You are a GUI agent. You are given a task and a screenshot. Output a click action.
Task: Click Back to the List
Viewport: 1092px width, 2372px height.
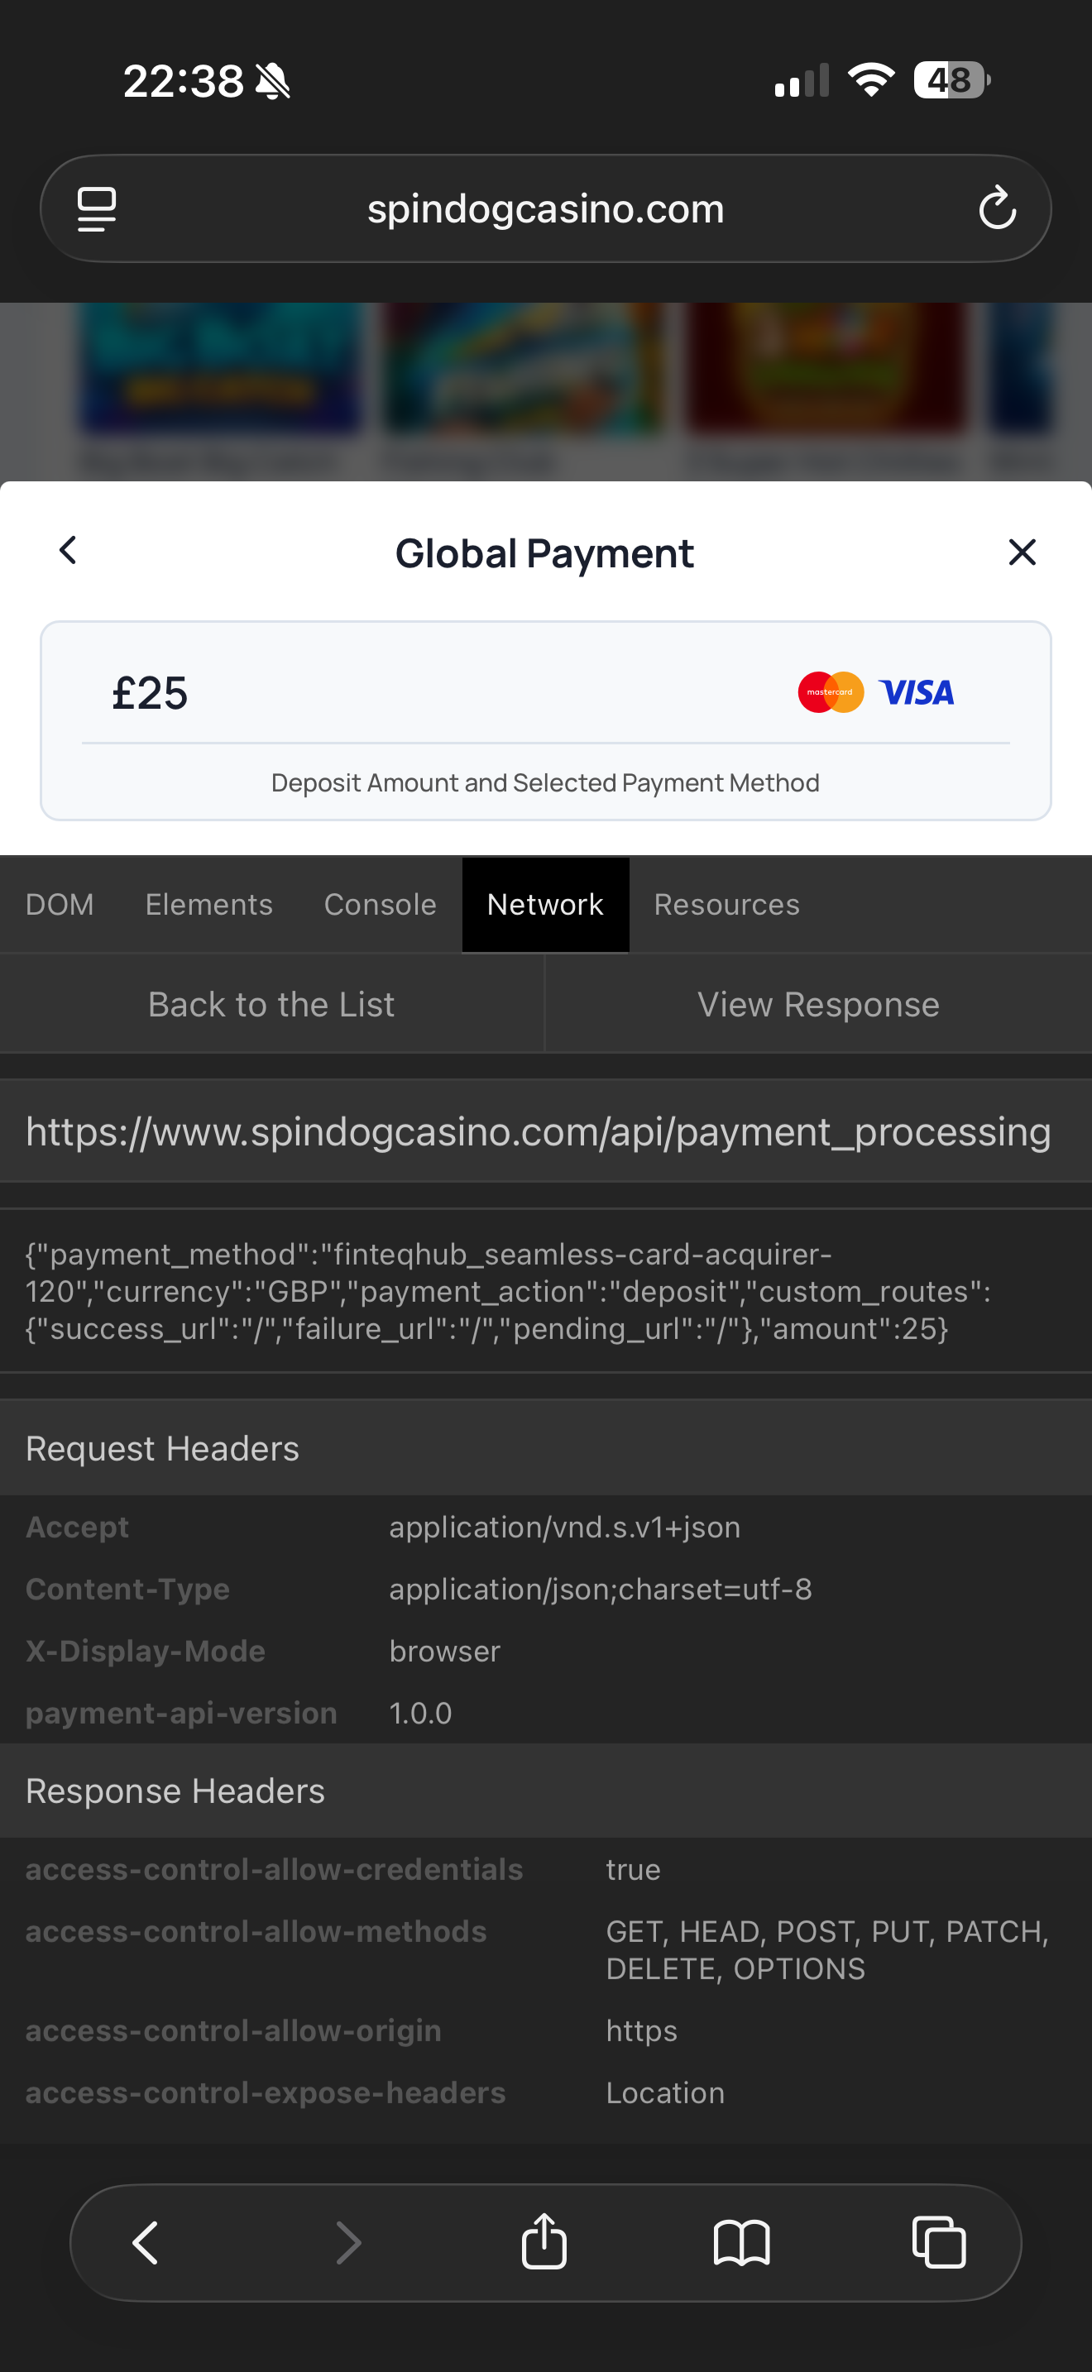(271, 1004)
